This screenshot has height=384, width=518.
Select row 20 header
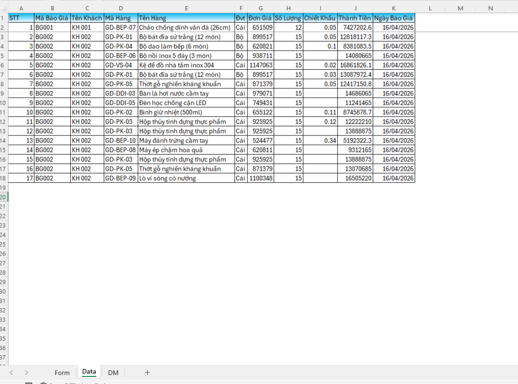coord(4,197)
